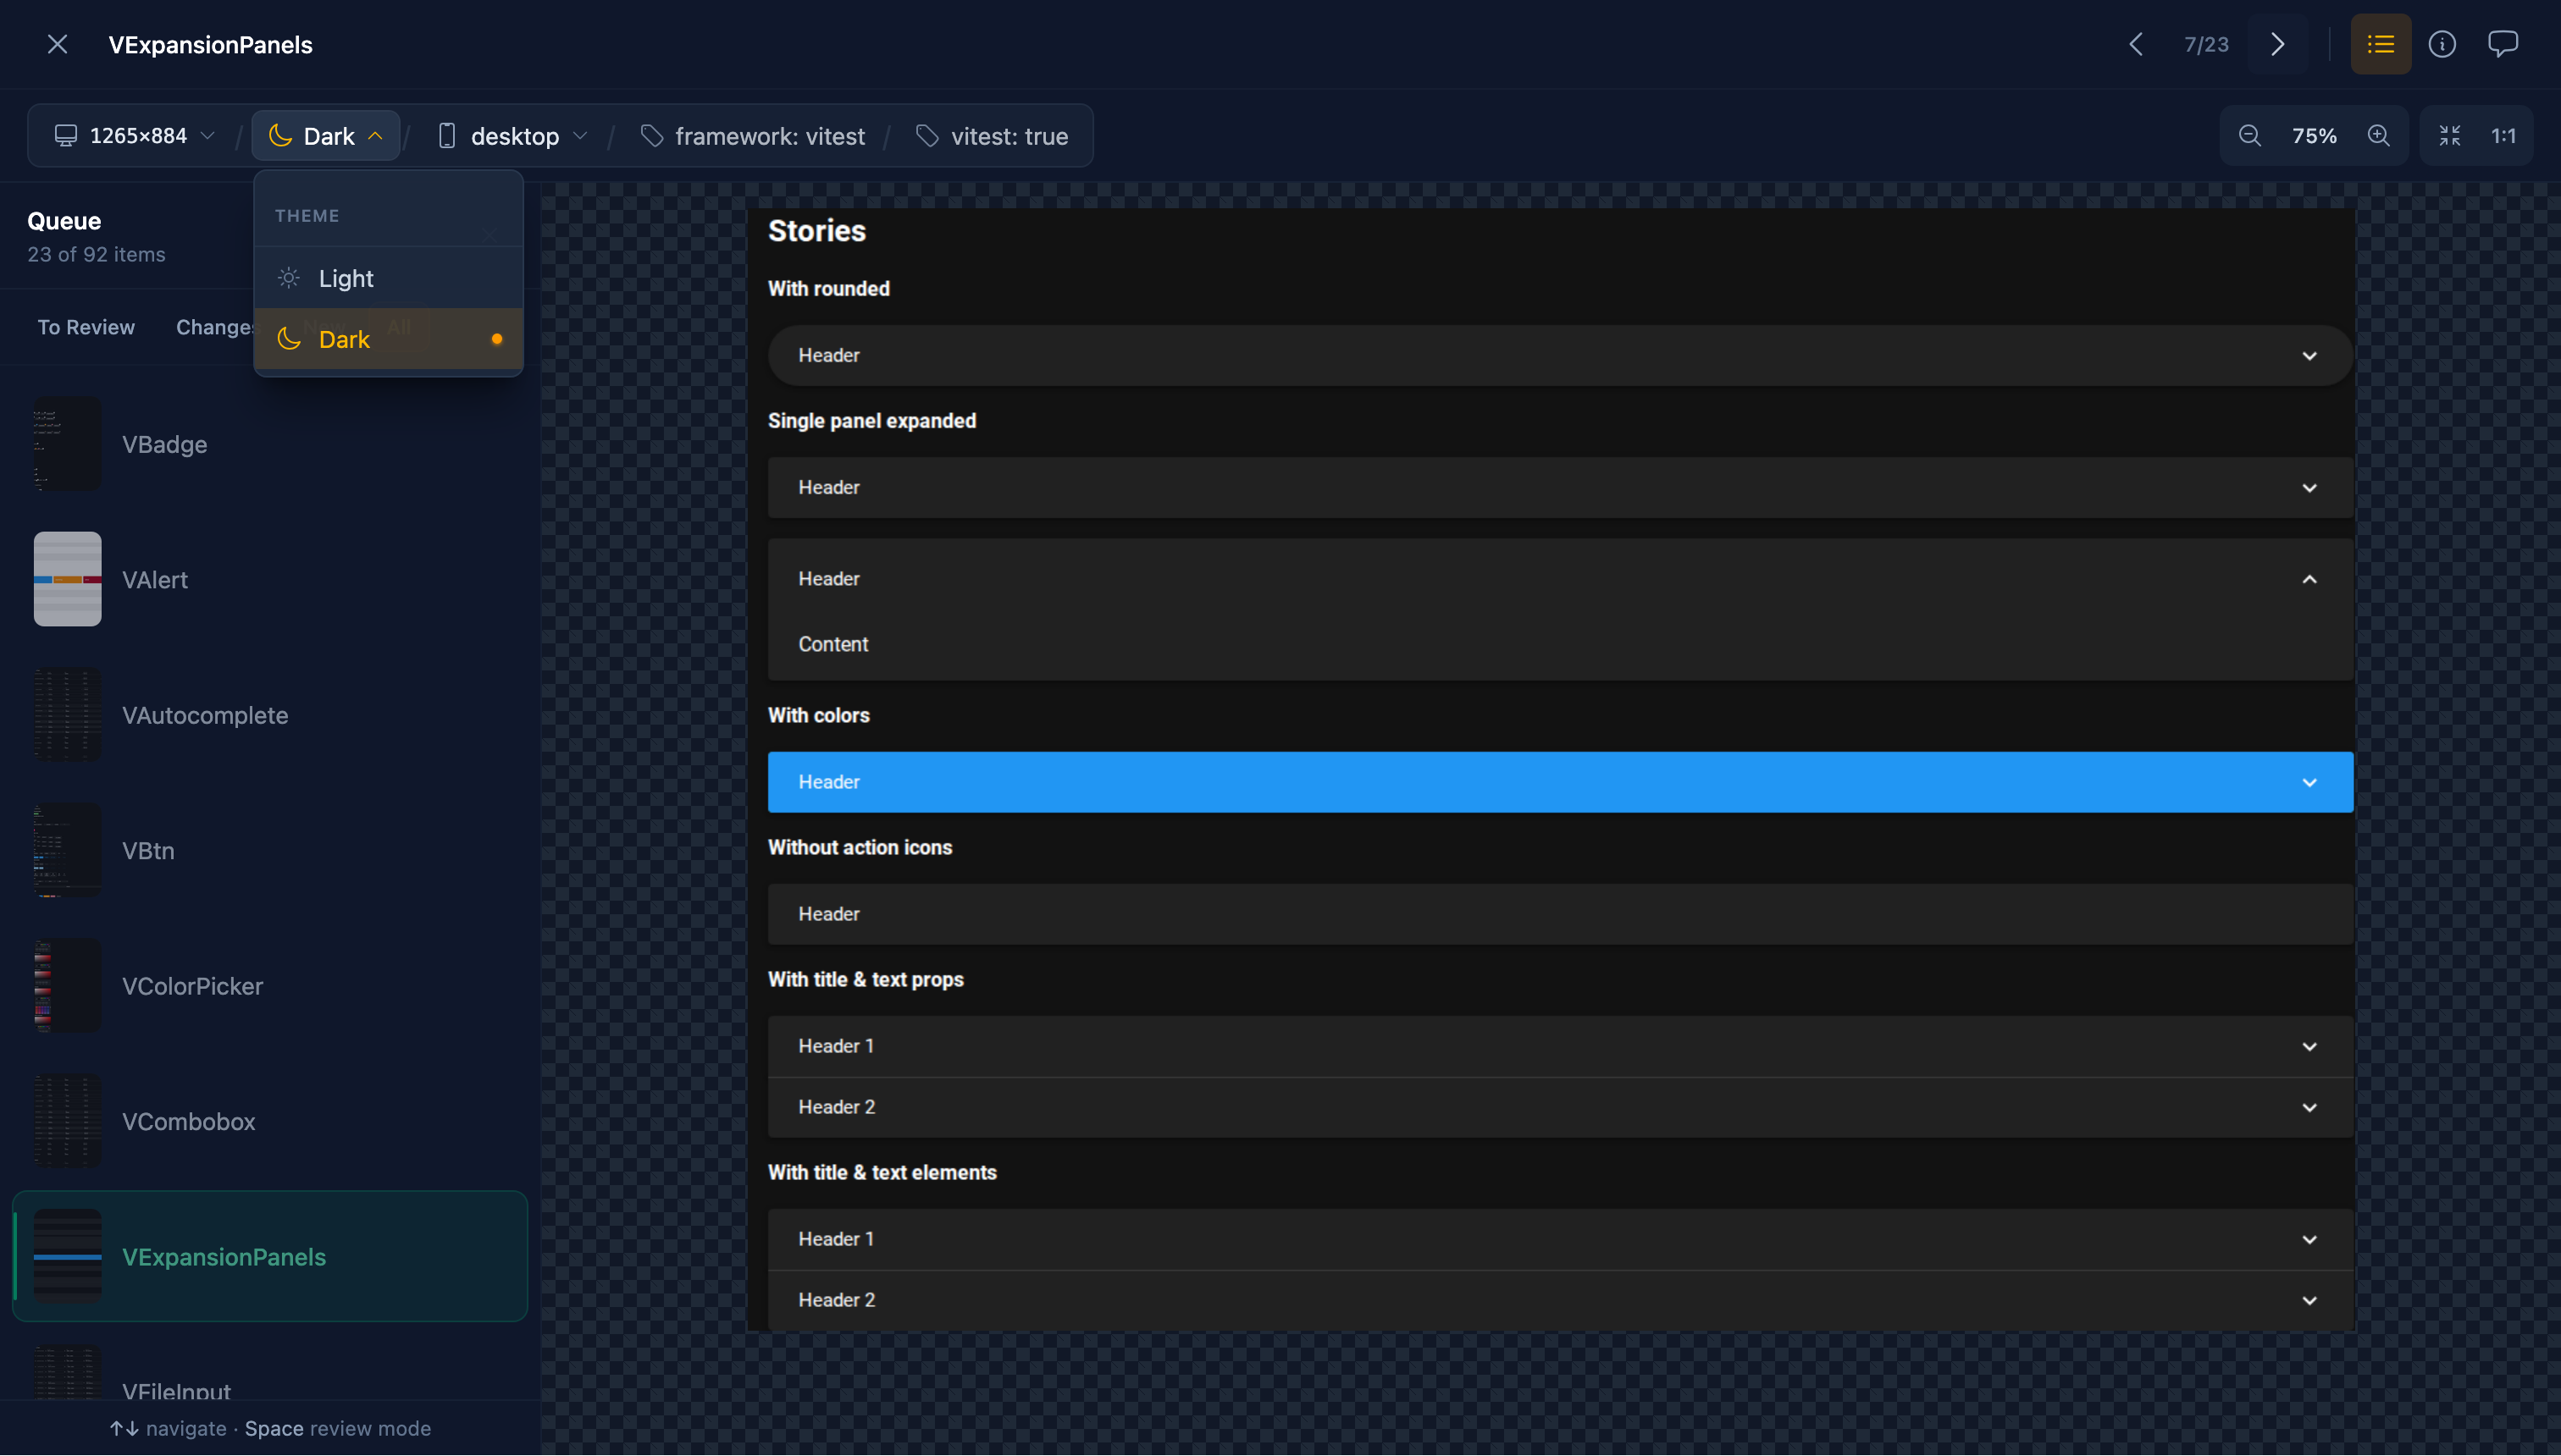
Task: Set zoom to 1:1 actual size
Action: click(x=2504, y=135)
